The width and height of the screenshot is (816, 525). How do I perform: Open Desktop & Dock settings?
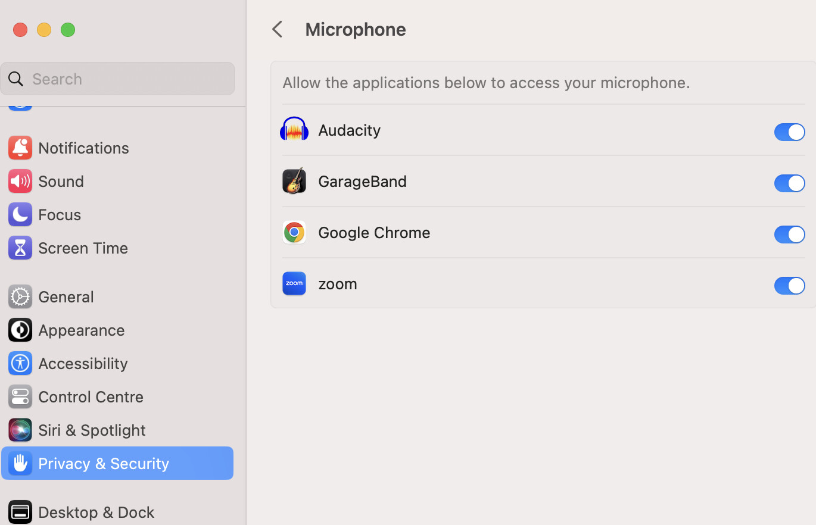pos(95,511)
